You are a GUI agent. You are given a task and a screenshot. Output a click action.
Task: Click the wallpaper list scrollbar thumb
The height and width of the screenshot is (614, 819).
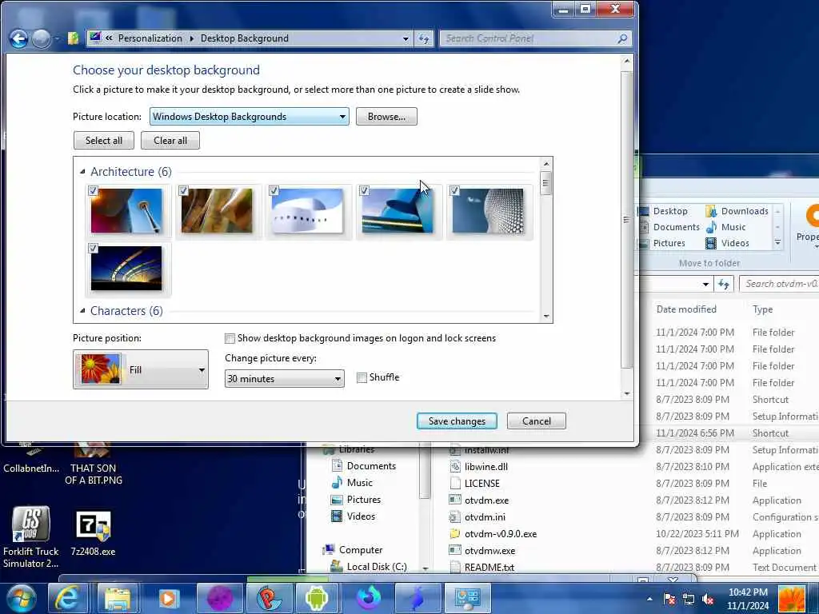click(x=545, y=183)
